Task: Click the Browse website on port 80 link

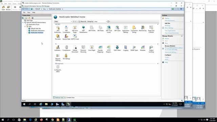Action: [174, 49]
